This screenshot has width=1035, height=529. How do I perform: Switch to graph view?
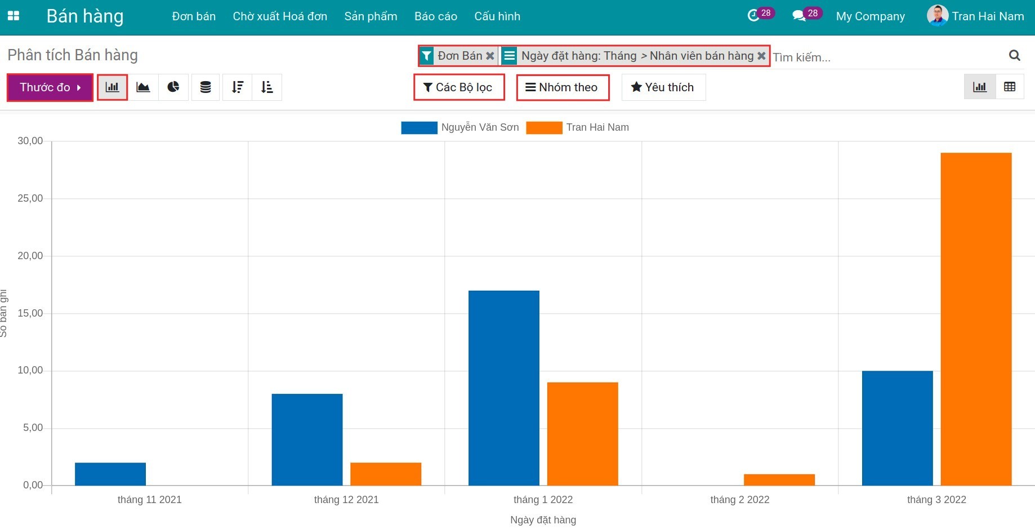pos(980,87)
